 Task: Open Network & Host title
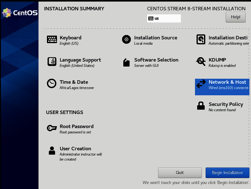(227, 82)
